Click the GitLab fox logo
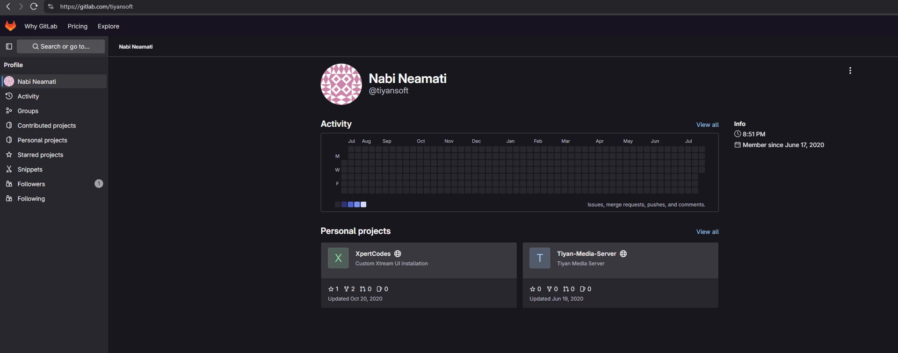This screenshot has height=353, width=898. [x=10, y=26]
